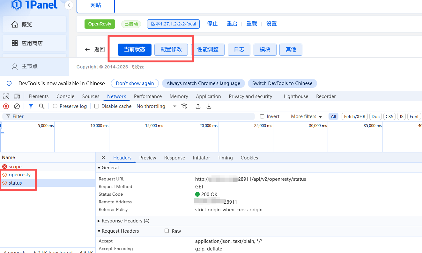Select the All request type filter
This screenshot has width=422, height=253.
click(x=333, y=116)
